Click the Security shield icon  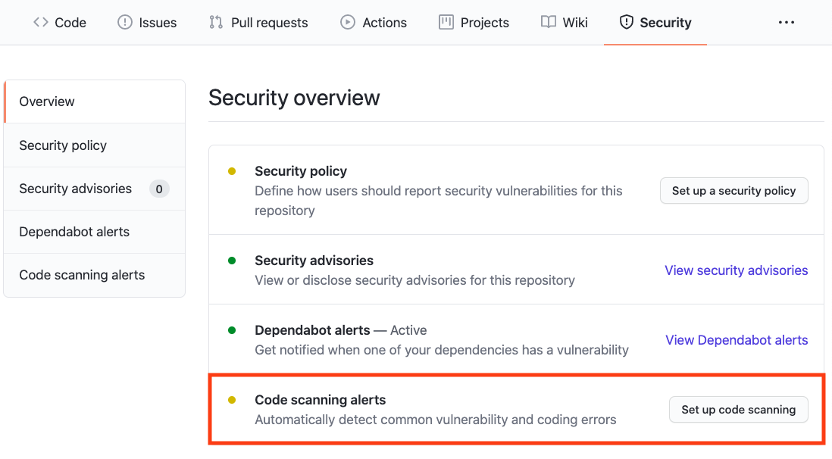coord(627,22)
